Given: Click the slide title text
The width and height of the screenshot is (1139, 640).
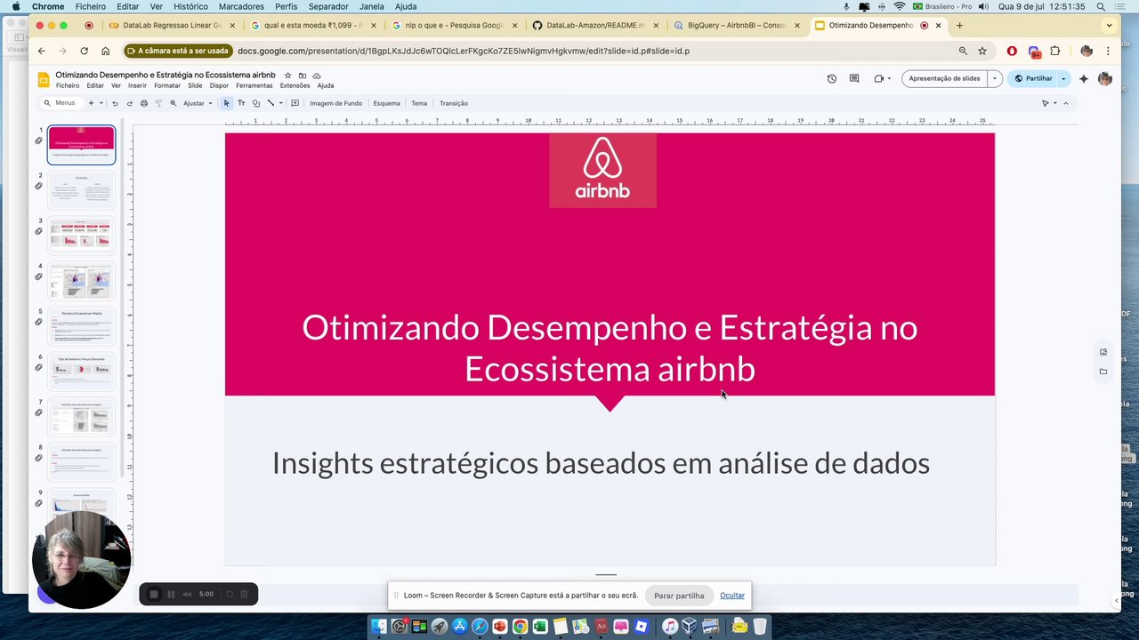Looking at the screenshot, I should point(610,348).
